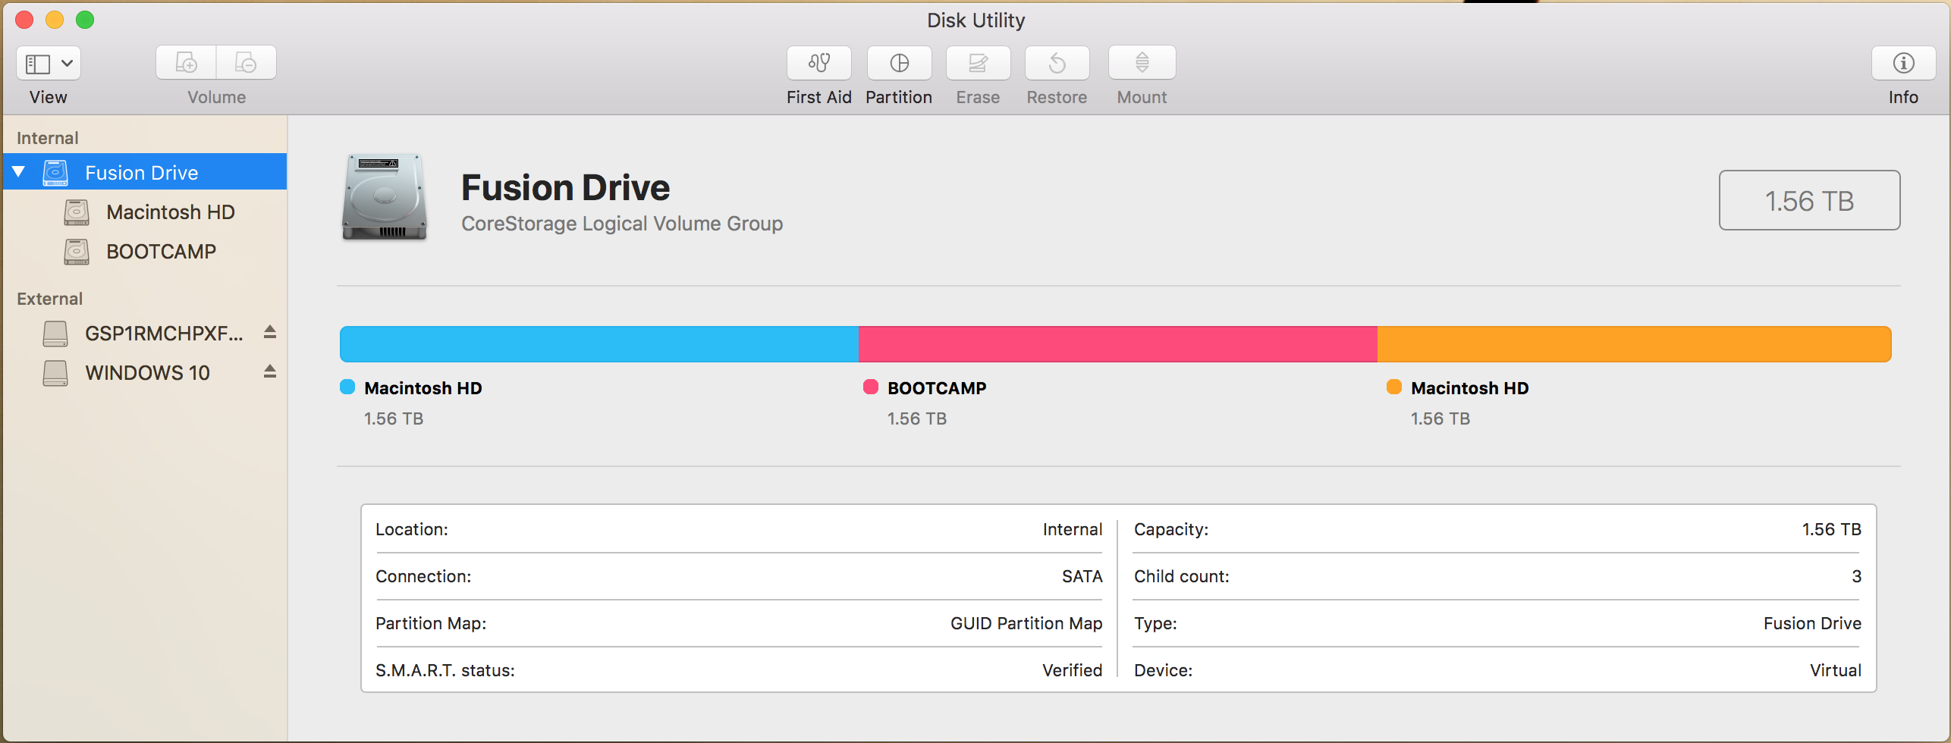This screenshot has height=743, width=1951.
Task: Click the 1.56 TB capacity box
Action: [1810, 200]
